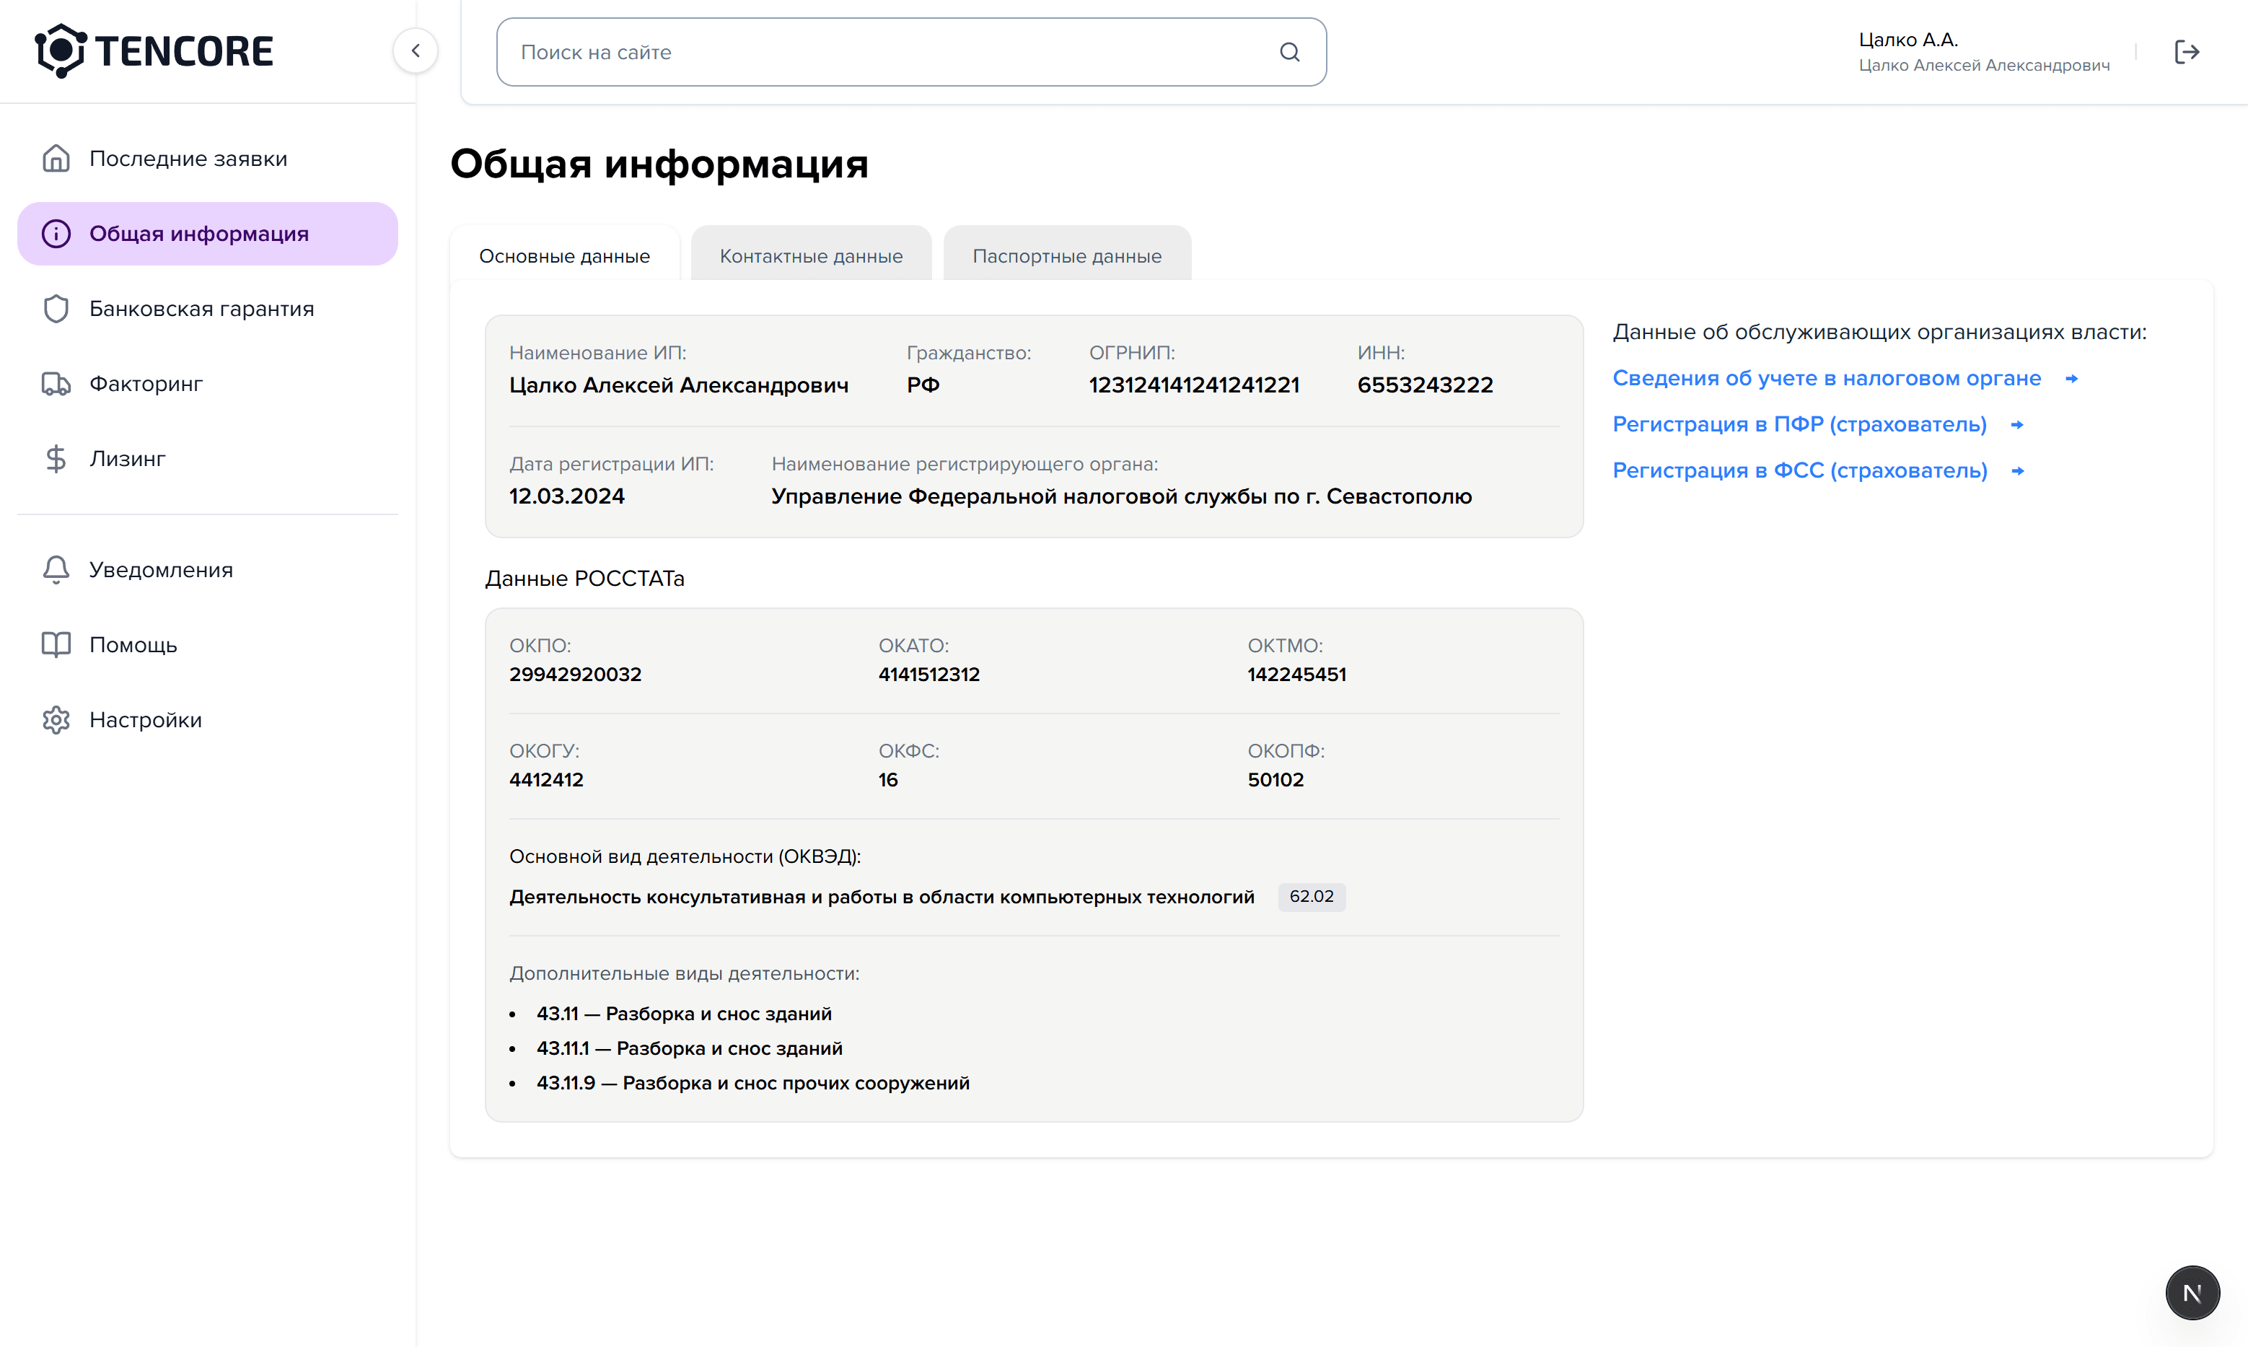Click the TENCORE logo

(x=154, y=51)
